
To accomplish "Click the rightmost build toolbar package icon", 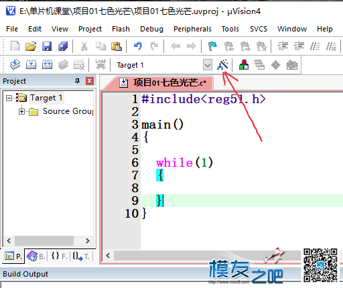I will [292, 65].
